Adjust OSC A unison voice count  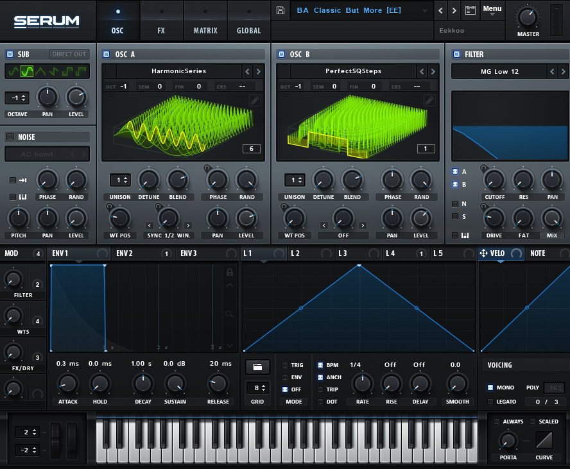pos(120,180)
